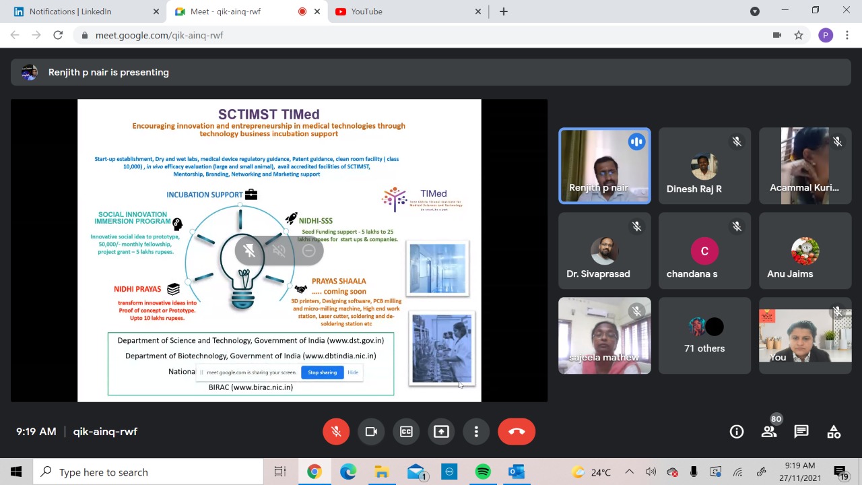
Task: Open Spotify from taskbar
Action: (x=483, y=472)
